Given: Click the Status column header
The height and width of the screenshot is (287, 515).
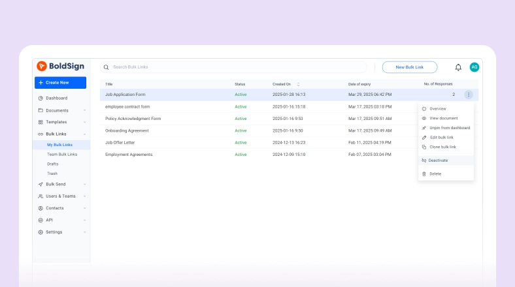Looking at the screenshot, I should click(240, 84).
